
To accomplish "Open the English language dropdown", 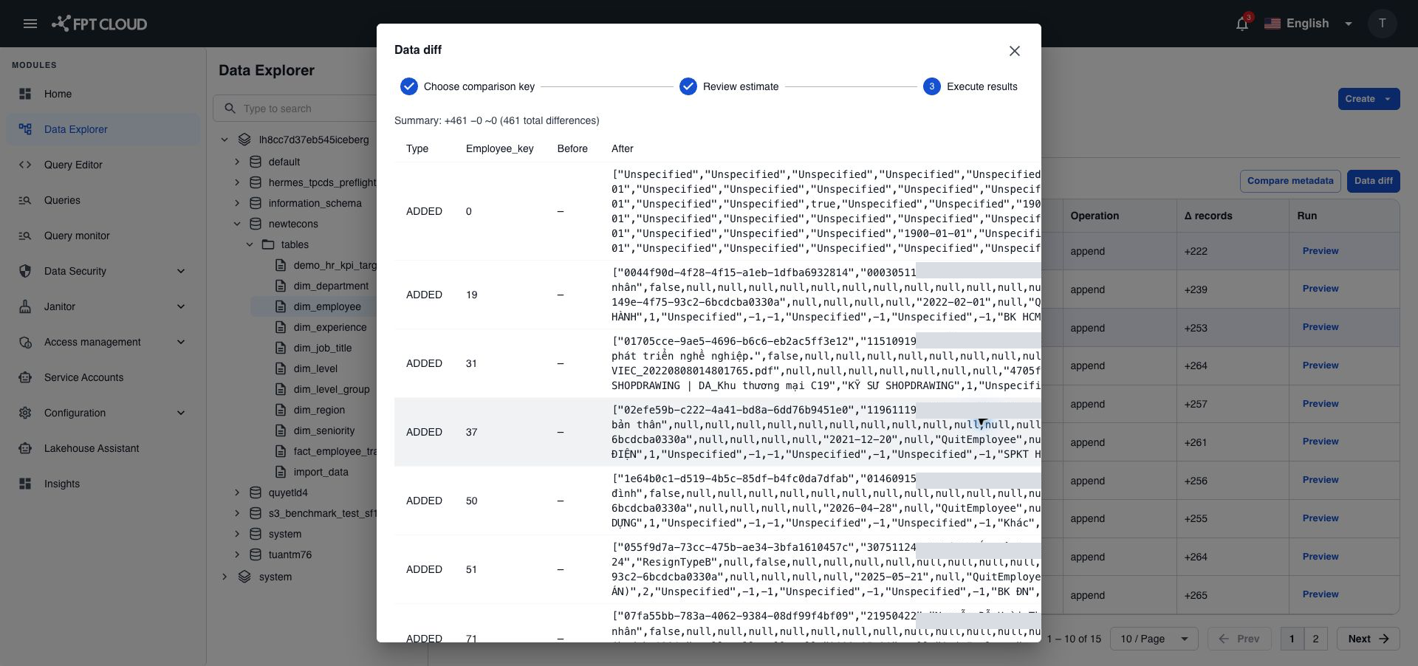I will click(x=1309, y=24).
